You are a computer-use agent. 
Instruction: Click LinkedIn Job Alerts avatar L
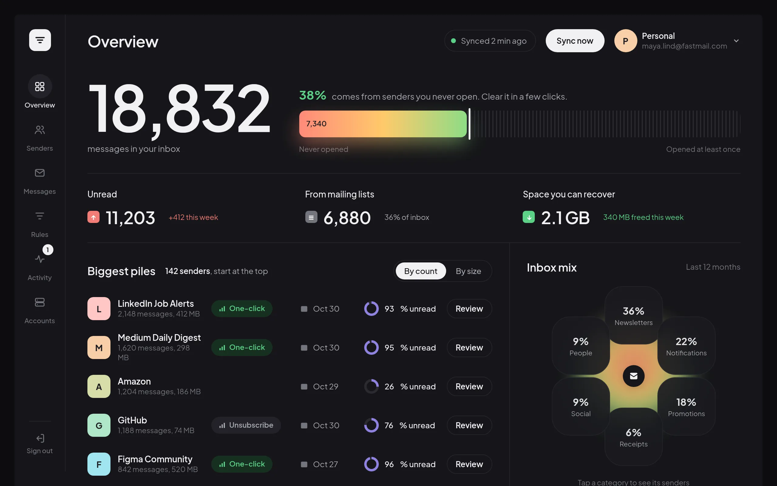pyautogui.click(x=99, y=309)
